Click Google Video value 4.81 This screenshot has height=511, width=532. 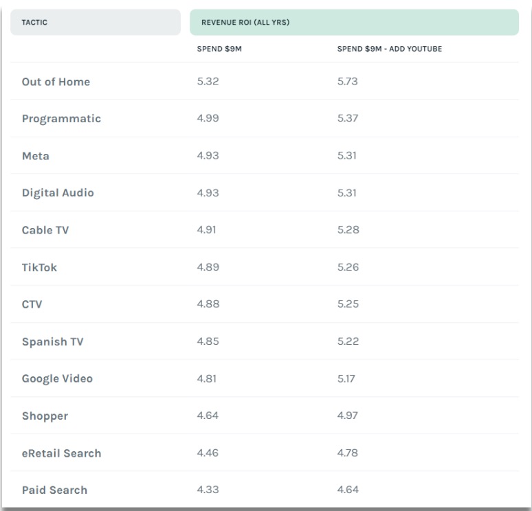click(x=207, y=378)
